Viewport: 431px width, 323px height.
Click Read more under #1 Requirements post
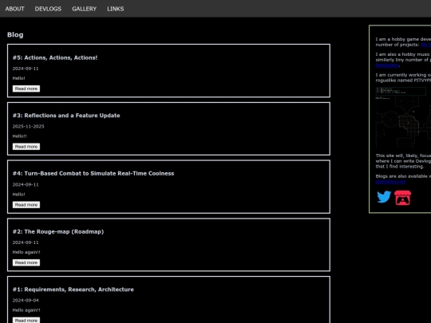(26, 321)
